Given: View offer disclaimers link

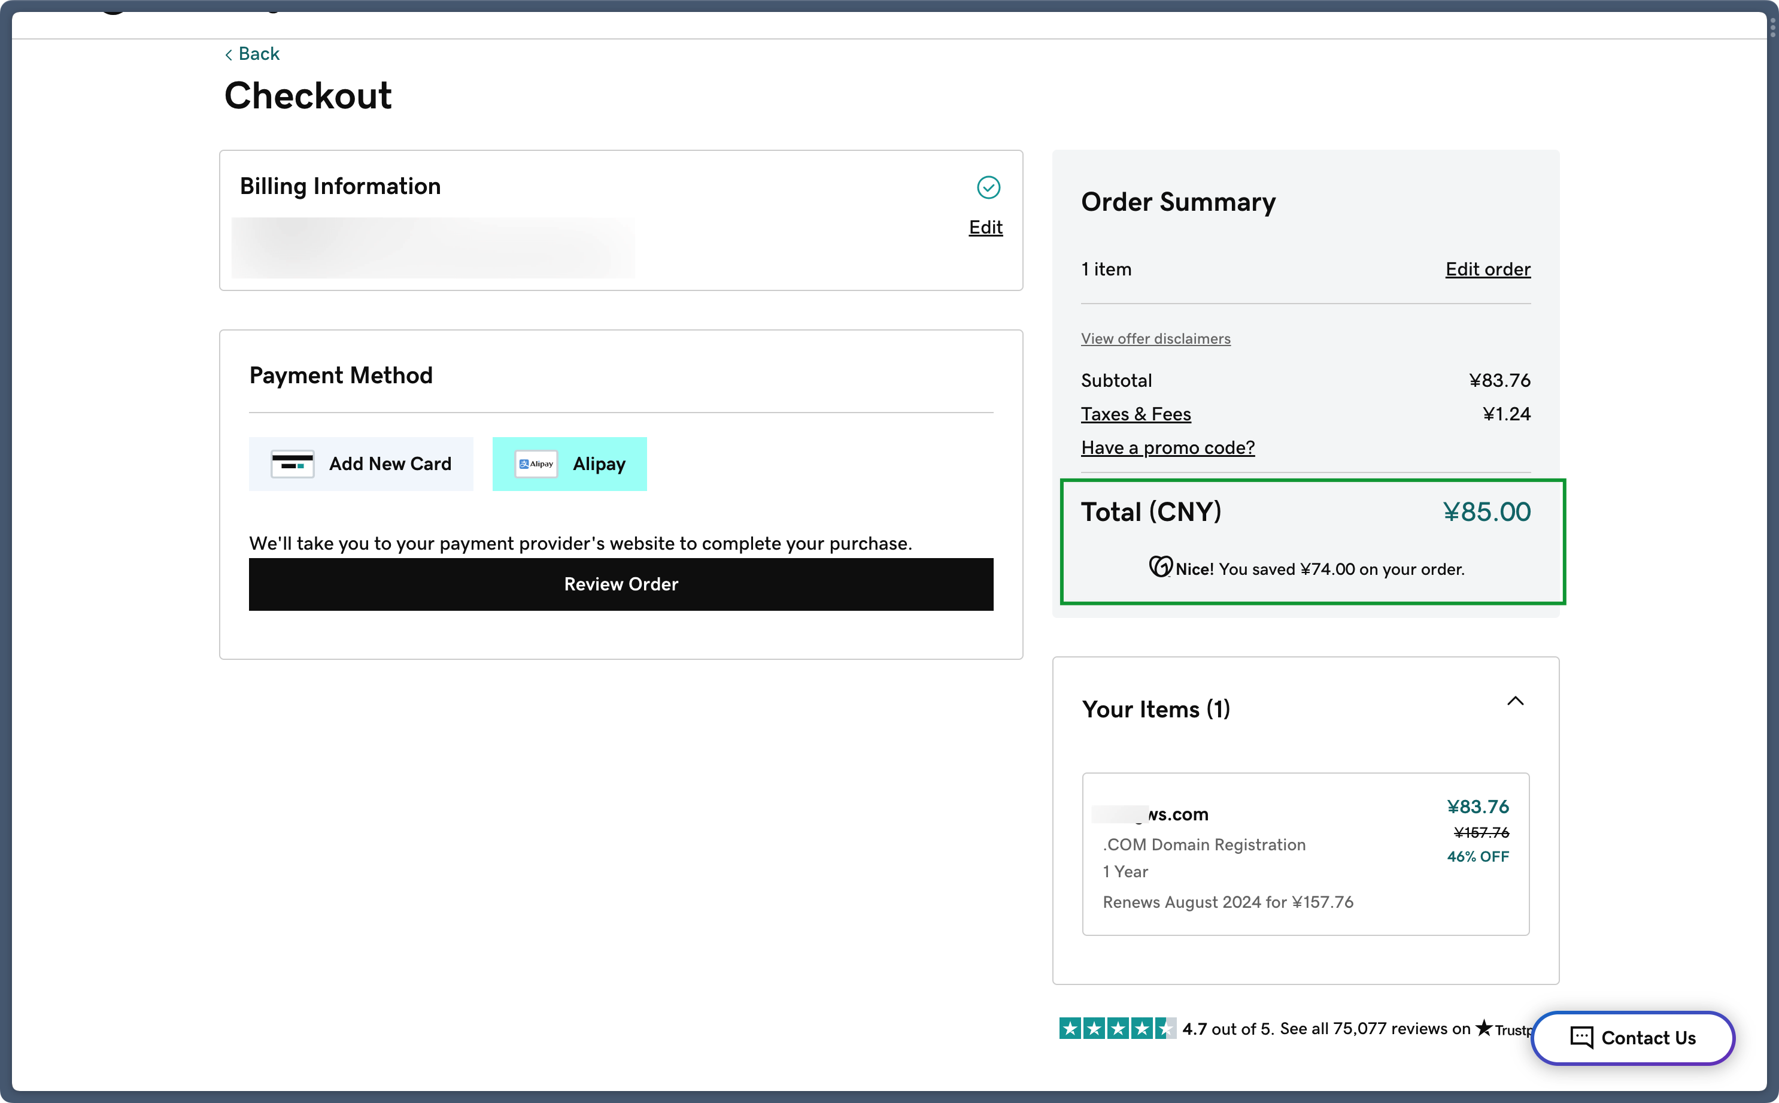Looking at the screenshot, I should point(1155,338).
